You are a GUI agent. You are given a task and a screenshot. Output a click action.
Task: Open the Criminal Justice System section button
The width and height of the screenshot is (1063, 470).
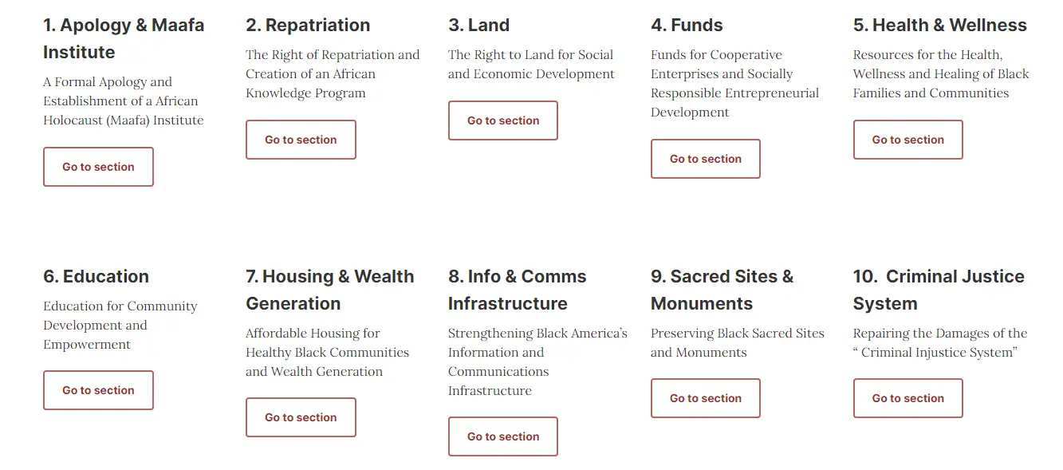[x=907, y=398]
